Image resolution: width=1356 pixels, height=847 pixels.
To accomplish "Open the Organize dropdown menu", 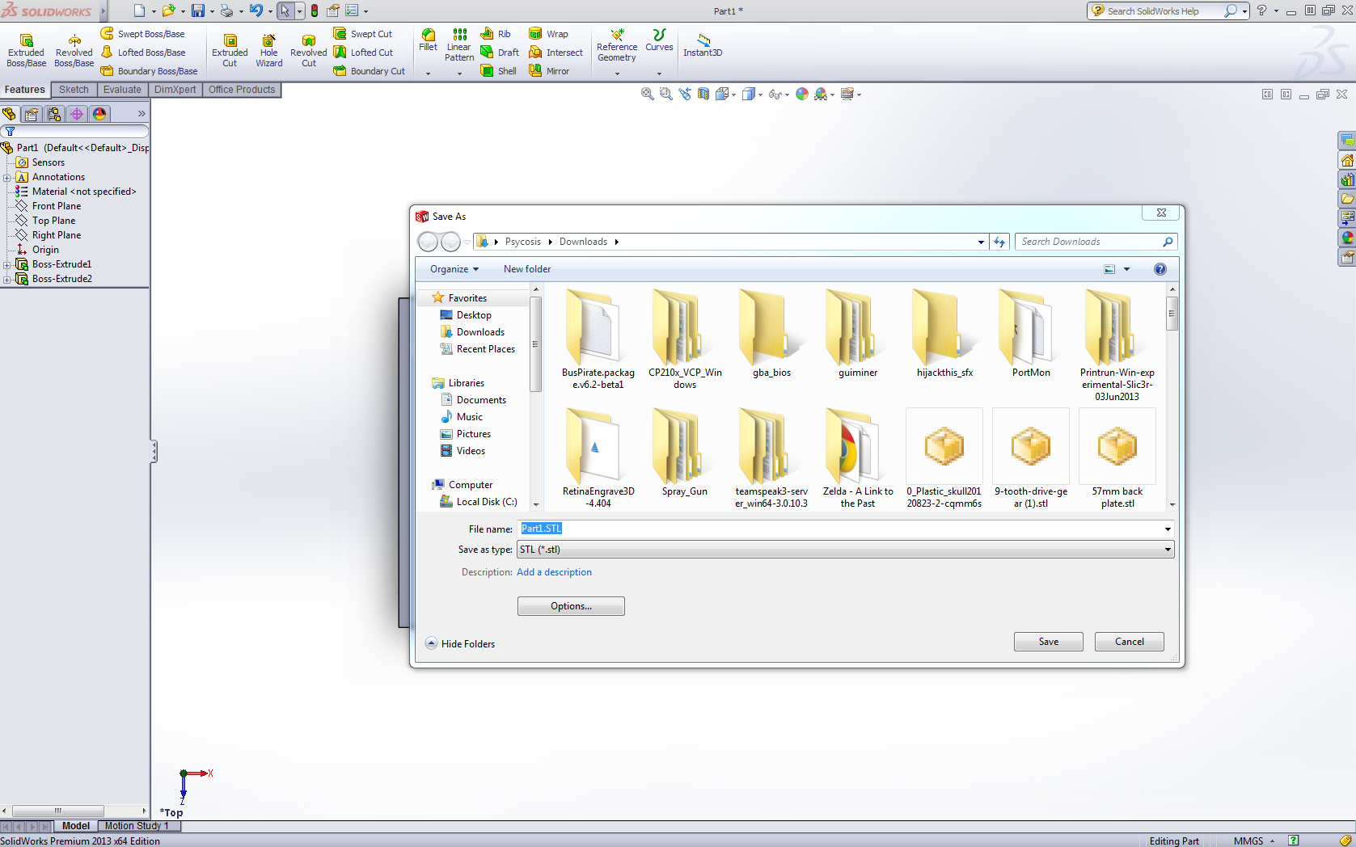I will pos(454,269).
